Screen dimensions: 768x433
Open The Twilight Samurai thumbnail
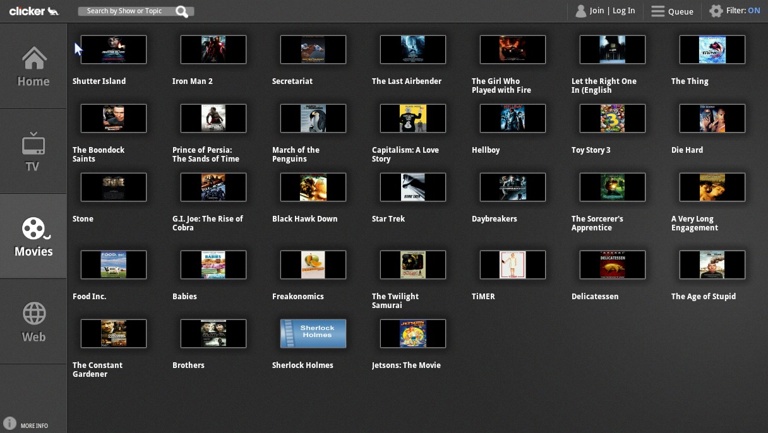point(413,264)
